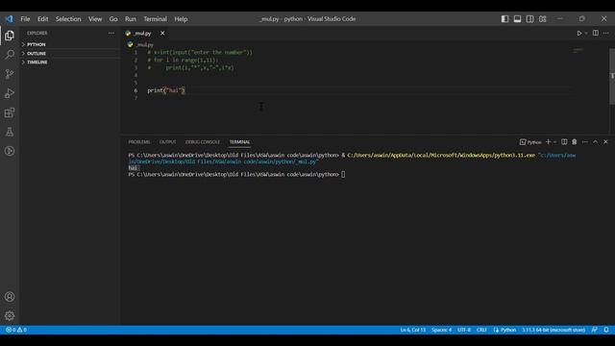615x346 pixels.
Task: Open notifications bell in status bar
Action: (x=606, y=330)
